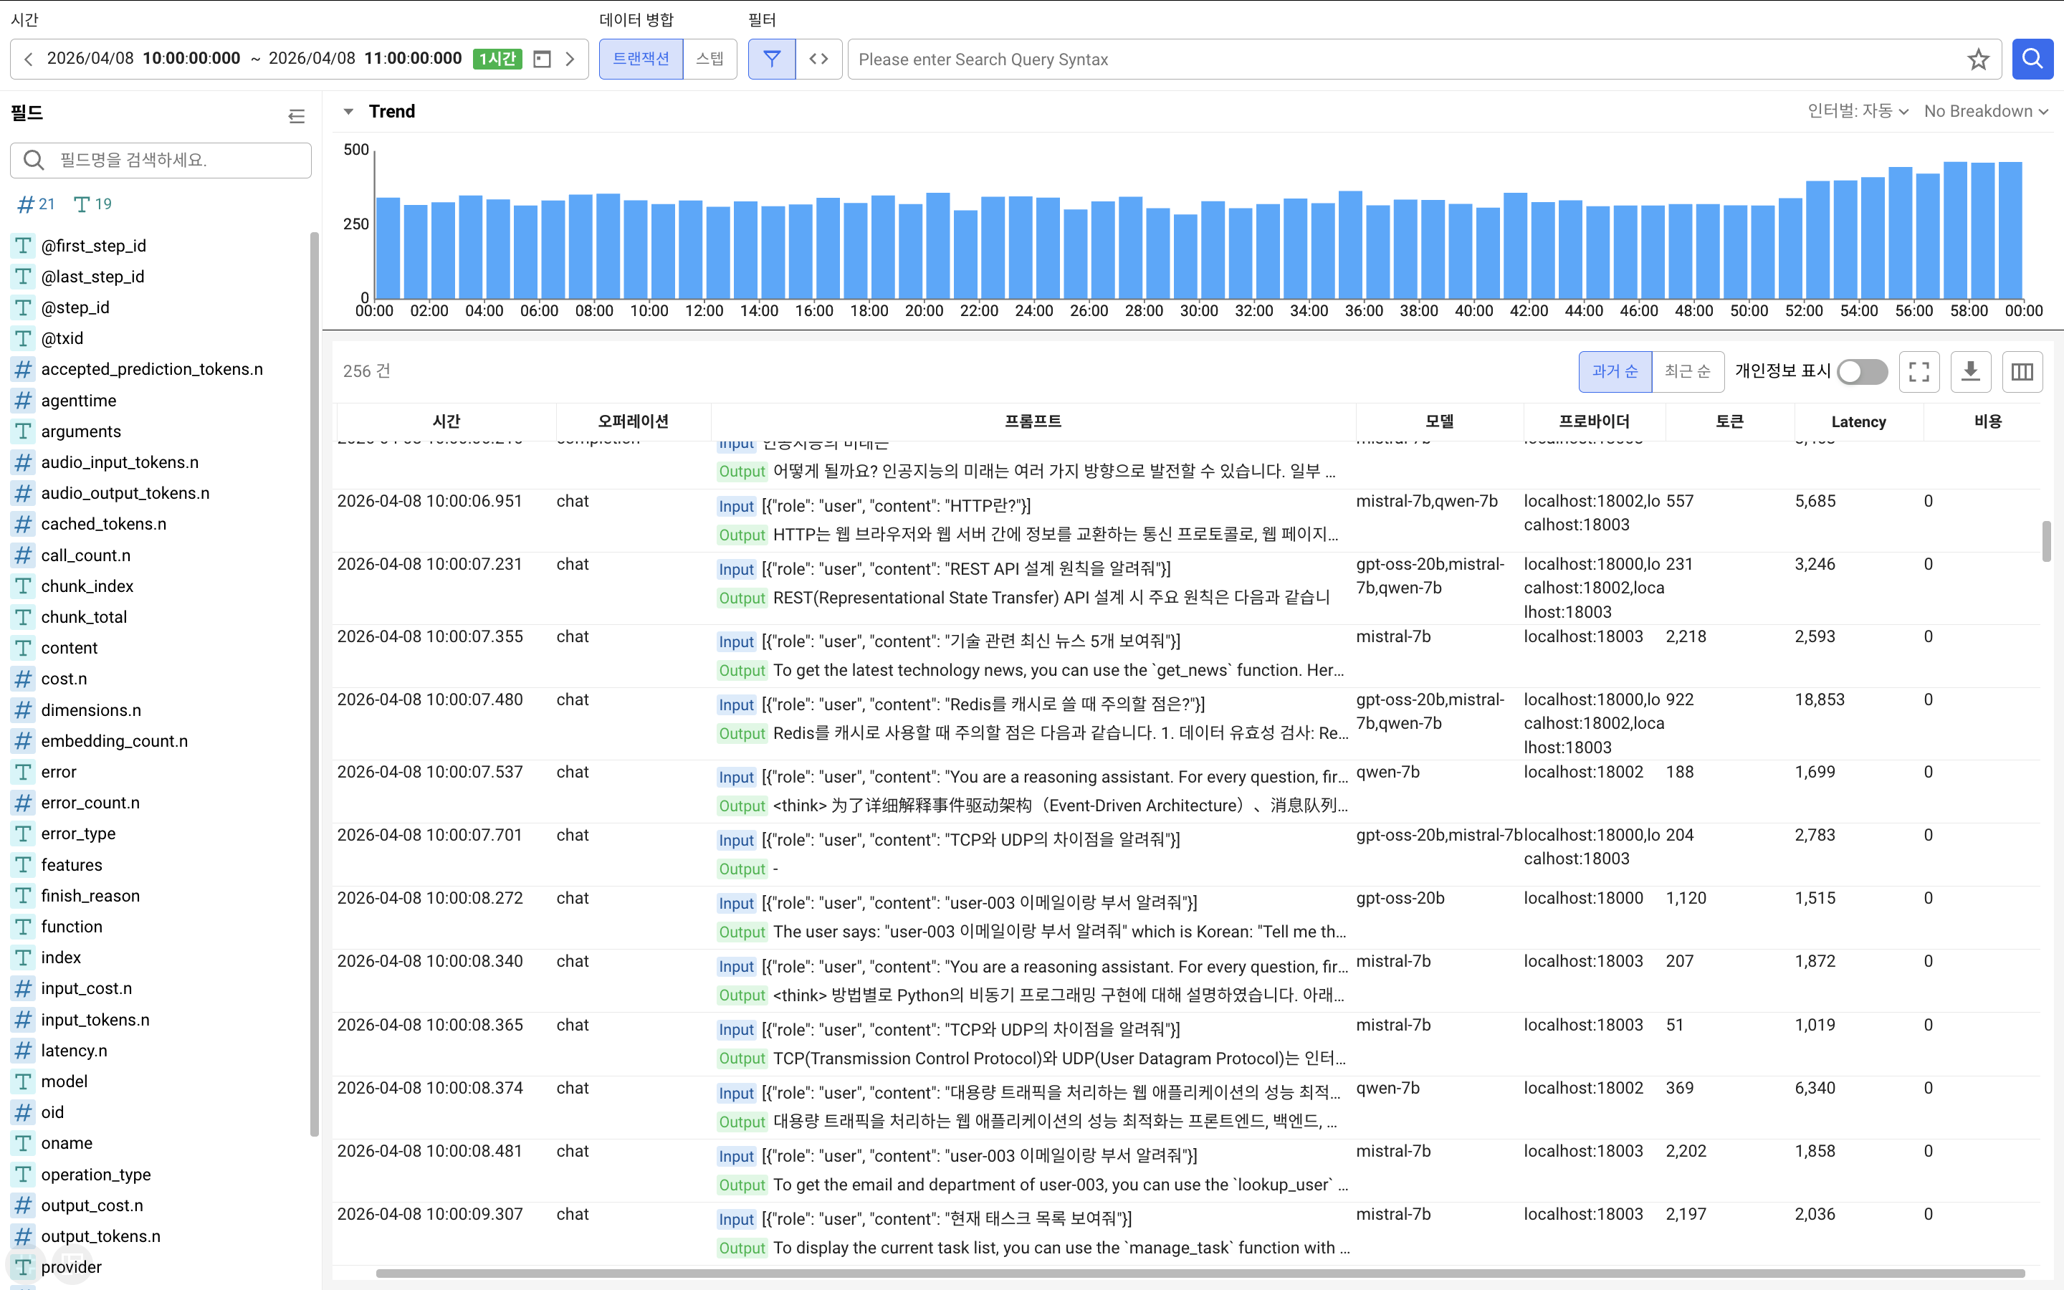This screenshot has width=2064, height=1290.
Task: Click the field name search box
Action: [161, 161]
